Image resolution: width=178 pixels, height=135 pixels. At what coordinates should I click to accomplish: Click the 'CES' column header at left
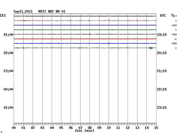click(3, 16)
